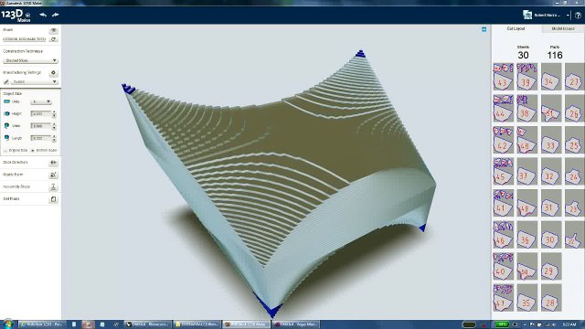
Task: Select sheet thumbnail with part 34
Action: tap(551, 77)
